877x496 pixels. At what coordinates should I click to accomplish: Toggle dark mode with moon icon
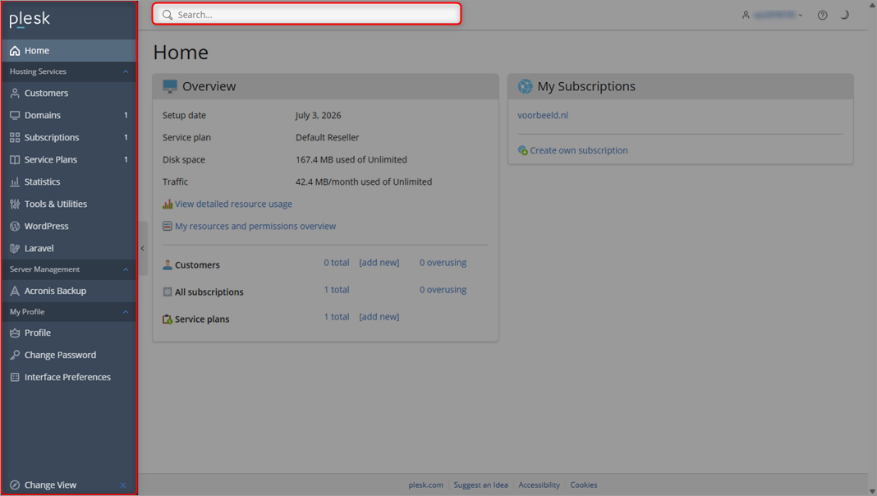click(x=844, y=15)
